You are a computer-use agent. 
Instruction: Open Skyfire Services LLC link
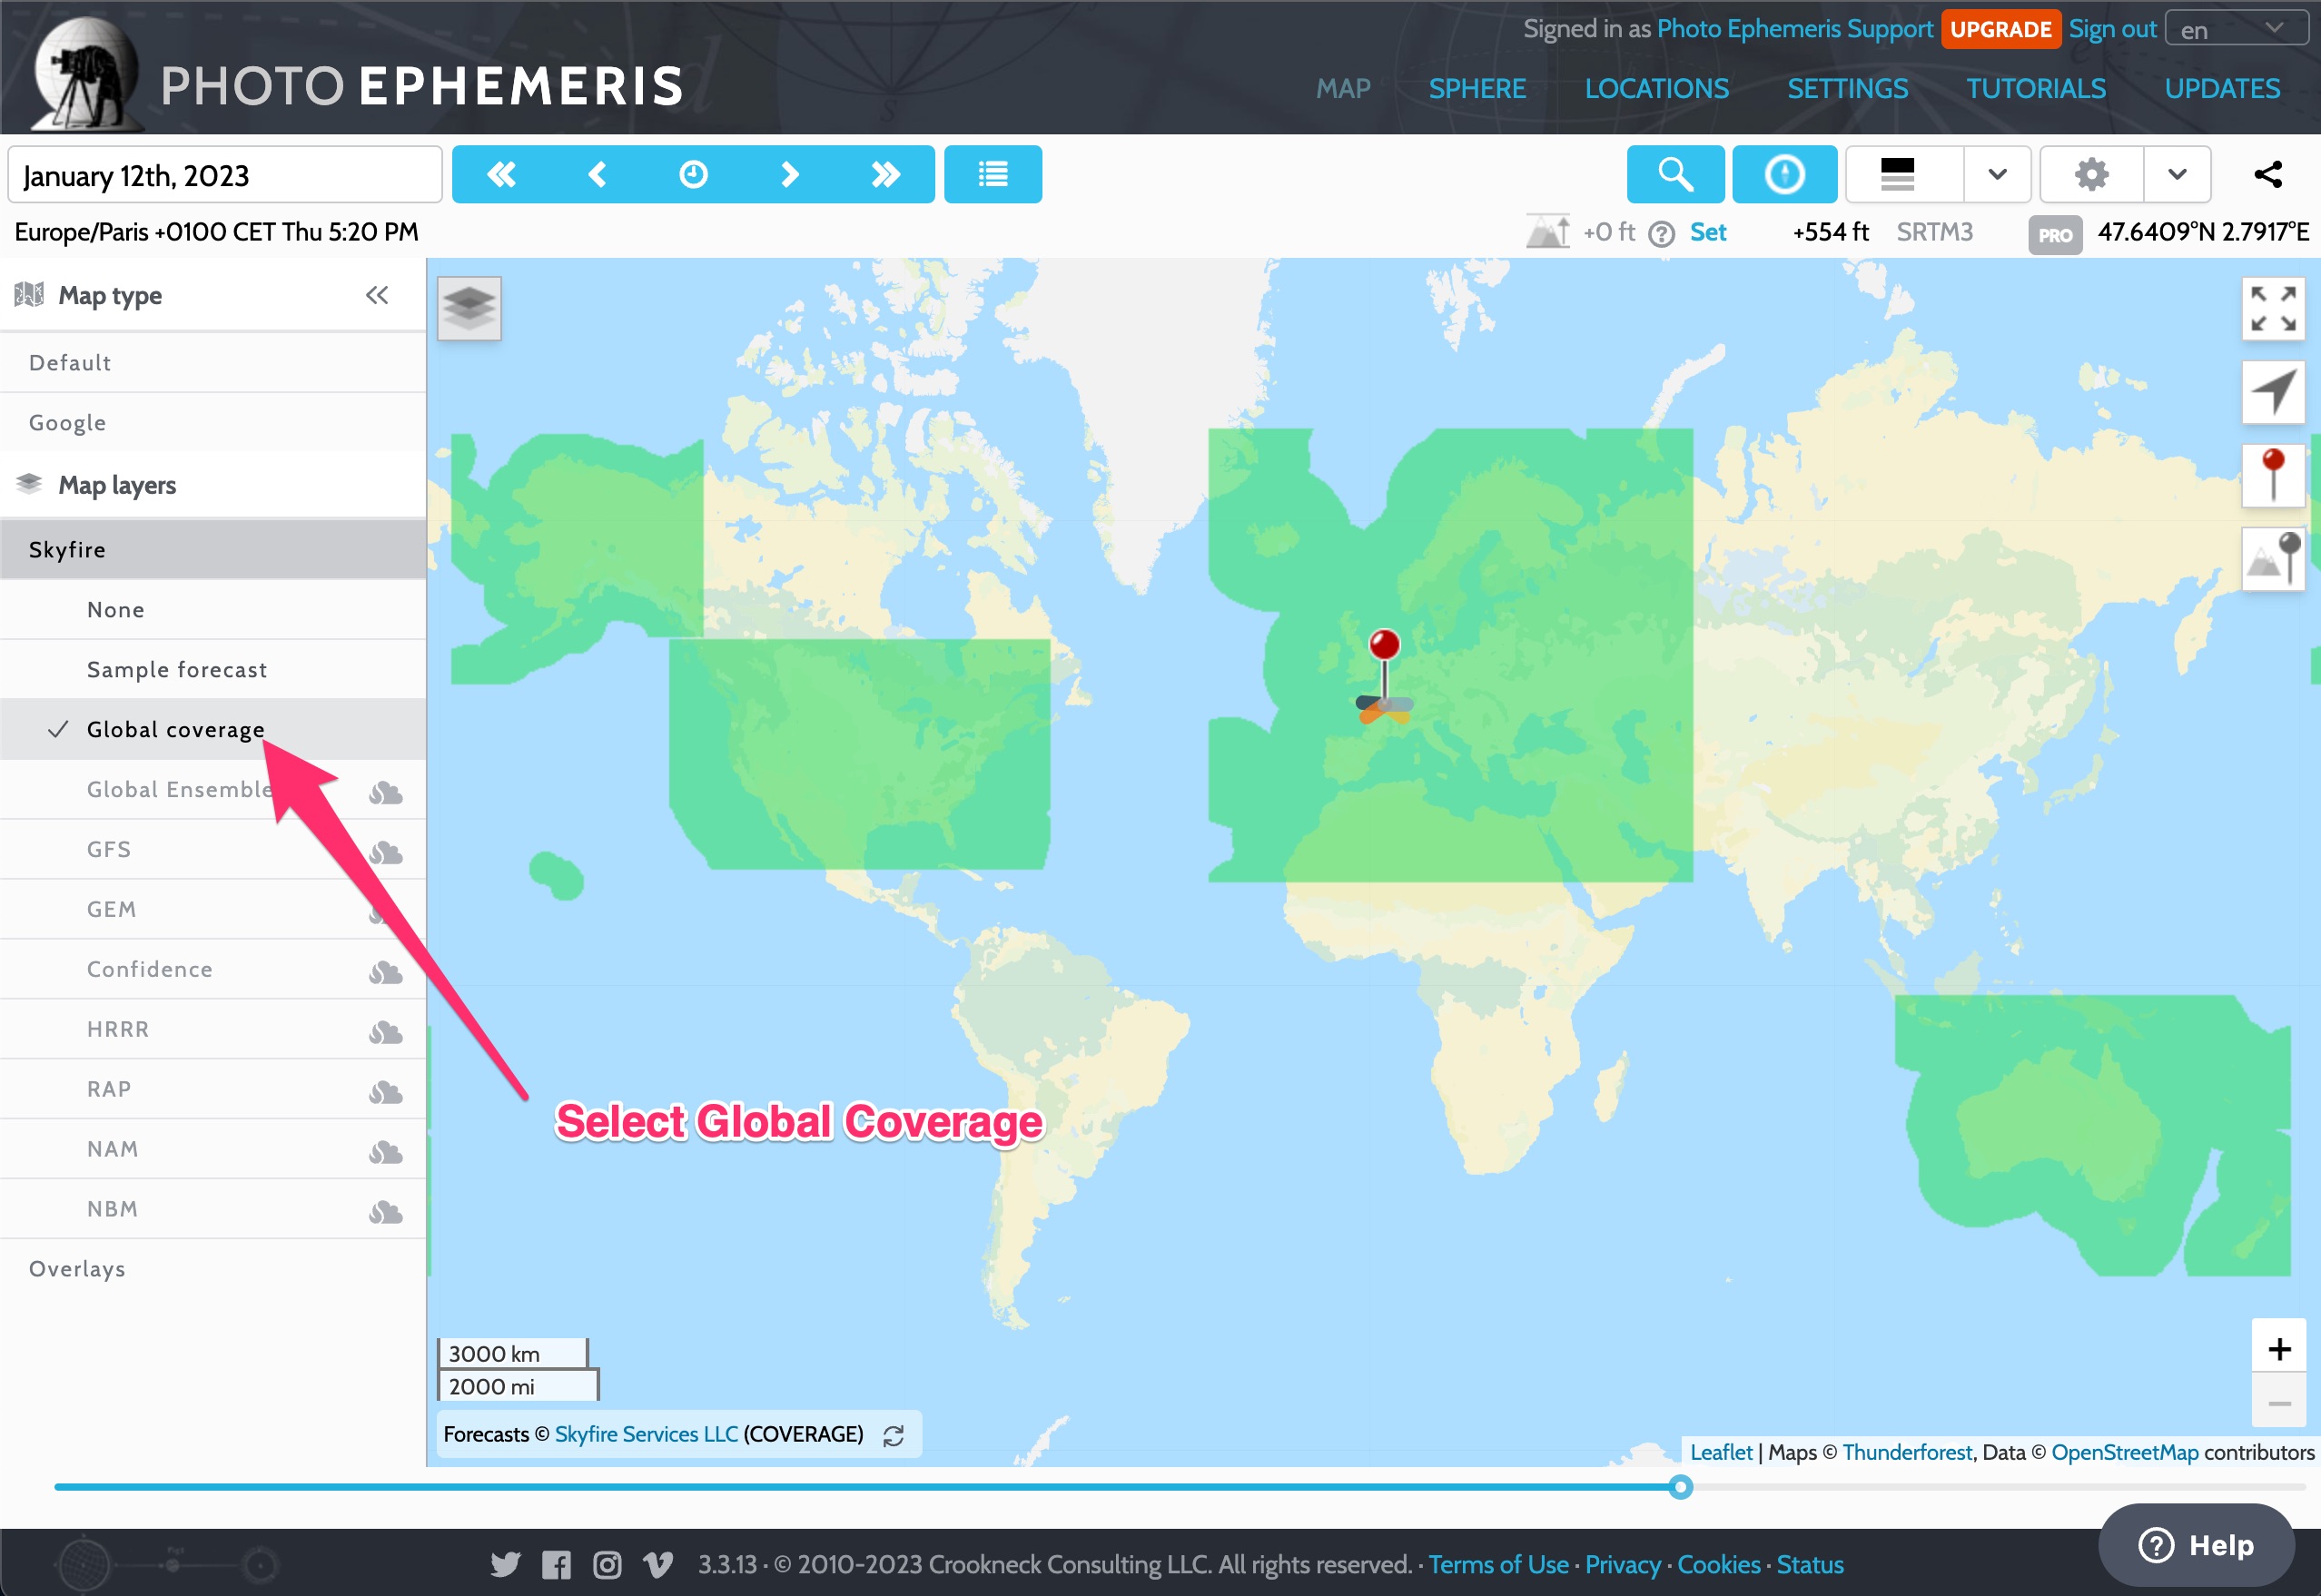pos(646,1434)
